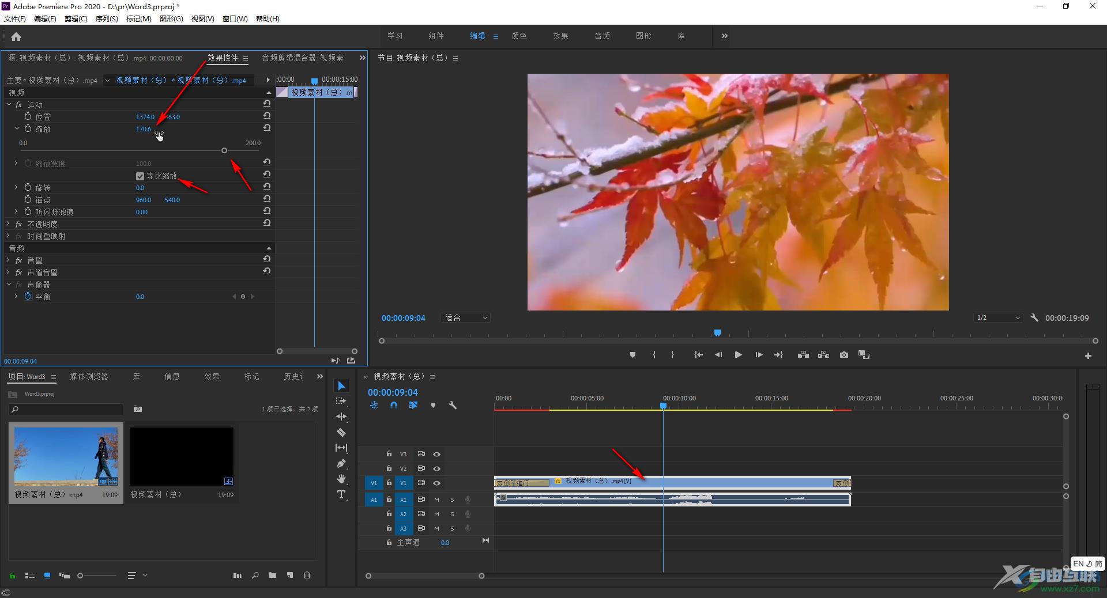This screenshot has width=1107, height=598.
Task: Expand the 不透明度 effect
Action: tap(8, 224)
